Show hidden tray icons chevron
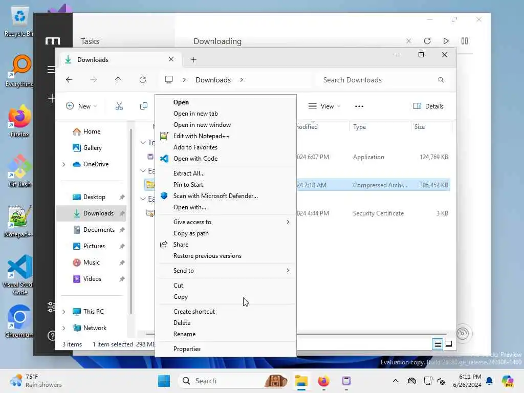Image resolution: width=524 pixels, height=393 pixels. [396, 381]
